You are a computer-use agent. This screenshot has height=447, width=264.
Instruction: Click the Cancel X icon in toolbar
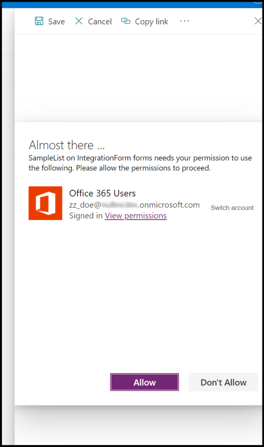79,21
